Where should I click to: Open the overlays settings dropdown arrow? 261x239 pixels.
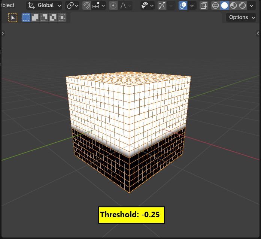coord(192,6)
